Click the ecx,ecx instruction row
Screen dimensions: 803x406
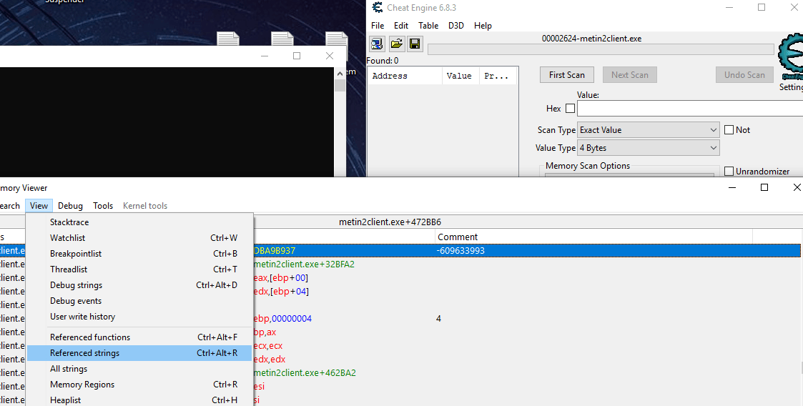pos(268,345)
